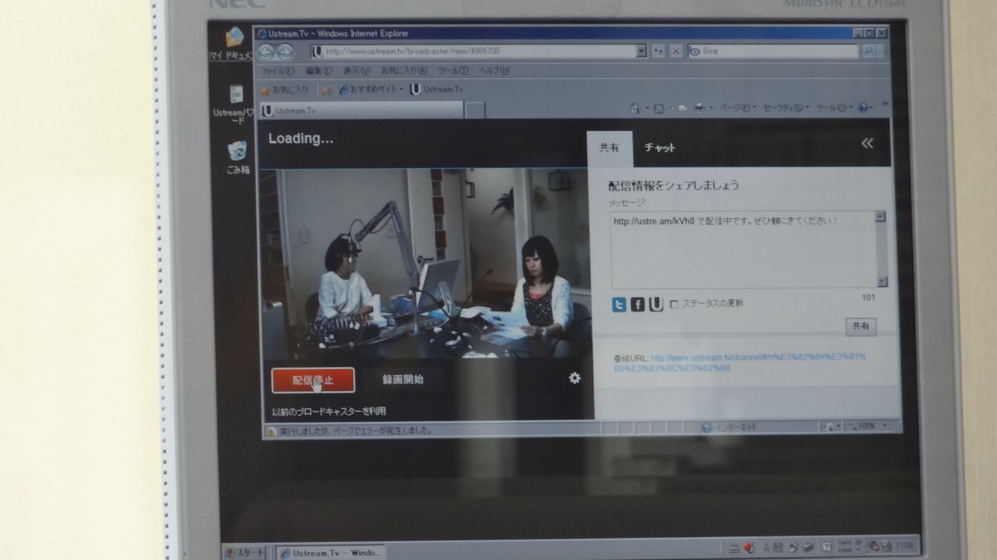The height and width of the screenshot is (560, 997).
Task: Toggle the ステータスの更新 checkbox
Action: click(x=674, y=304)
